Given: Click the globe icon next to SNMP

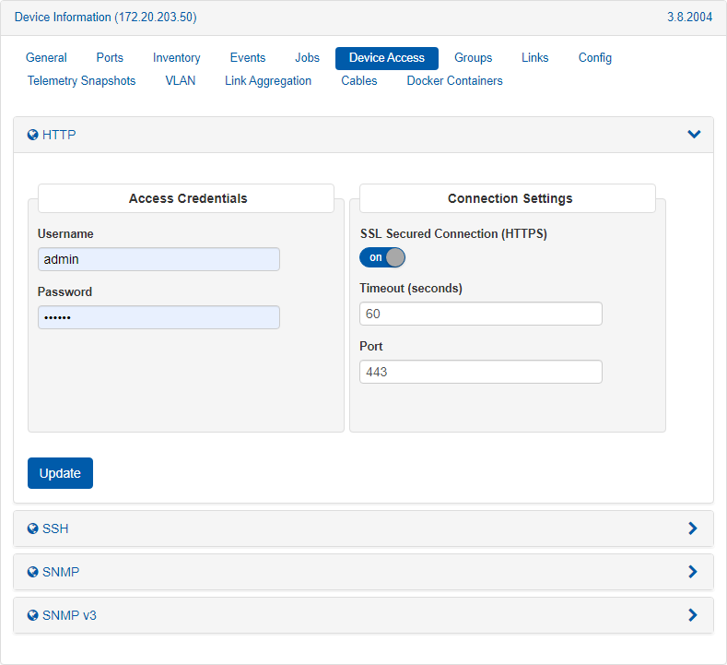Looking at the screenshot, I should pyautogui.click(x=33, y=572).
